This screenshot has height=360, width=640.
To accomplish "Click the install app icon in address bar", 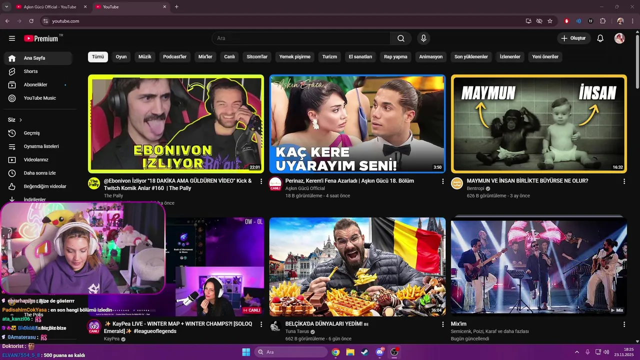I will [x=528, y=21].
